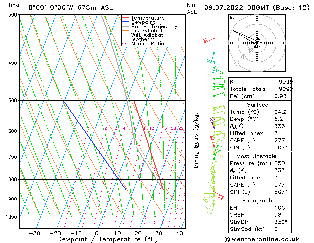This screenshot has width=314, height=243.
Task: Click the 0 temperature axis tick
Action: tap(97, 233)
